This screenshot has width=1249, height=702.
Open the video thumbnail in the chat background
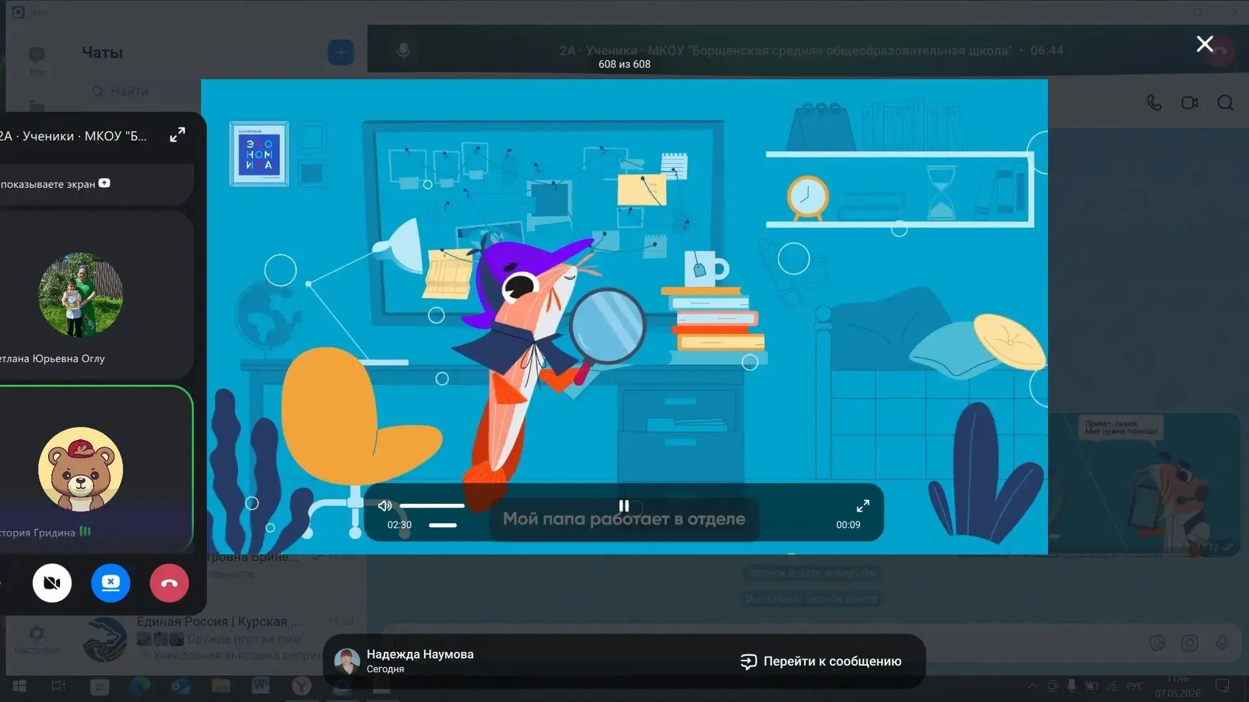(x=1144, y=484)
